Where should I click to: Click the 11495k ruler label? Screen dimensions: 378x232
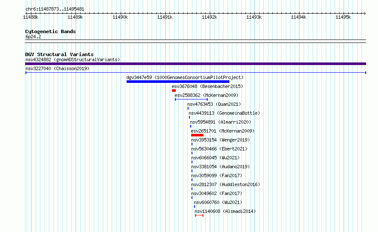pos(343,17)
